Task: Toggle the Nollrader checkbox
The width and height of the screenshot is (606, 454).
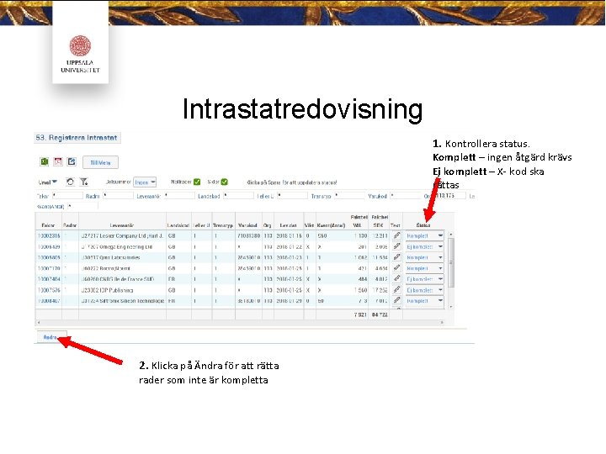Action: tap(197, 182)
